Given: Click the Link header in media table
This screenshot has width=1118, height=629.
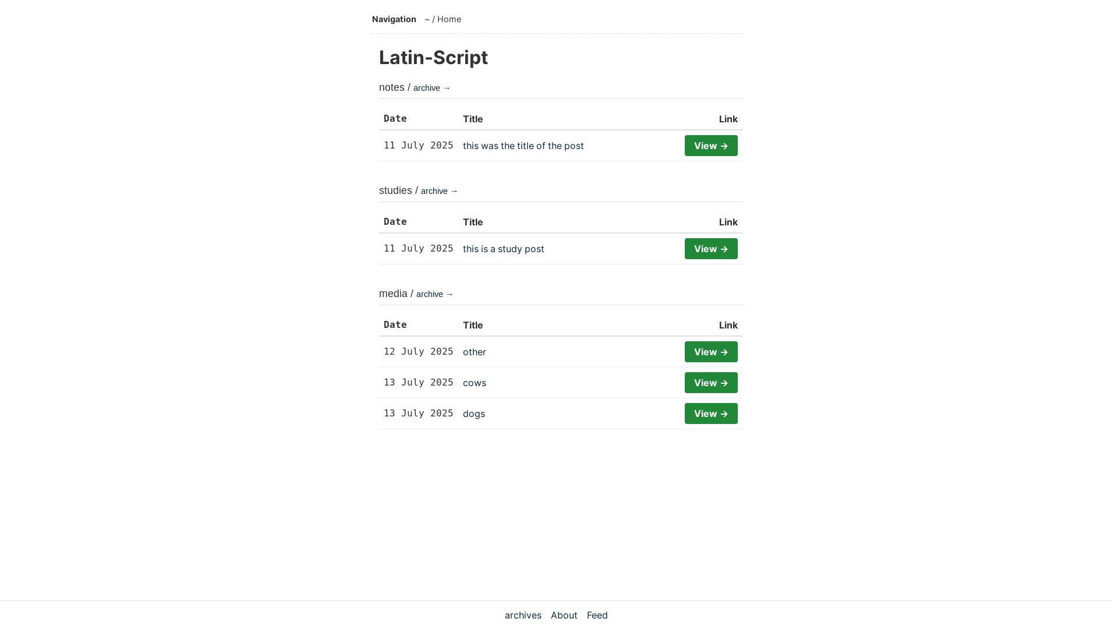Looking at the screenshot, I should (x=728, y=325).
